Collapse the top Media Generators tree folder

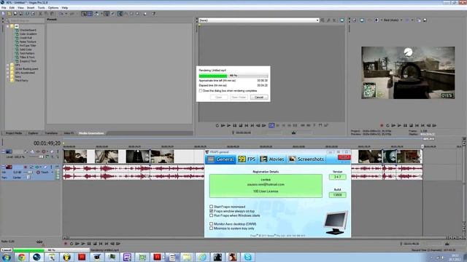[8, 26]
